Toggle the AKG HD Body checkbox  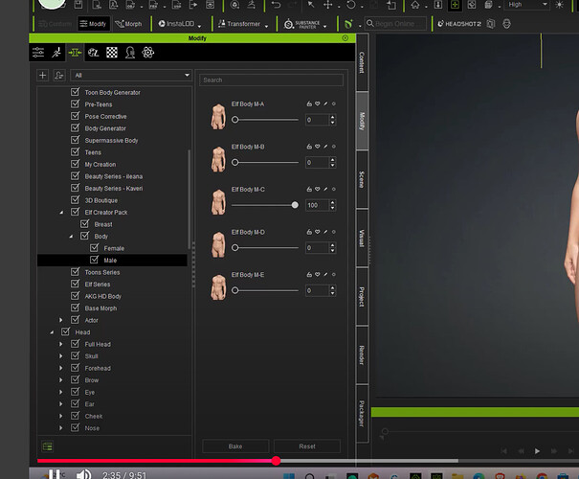pyautogui.click(x=75, y=296)
